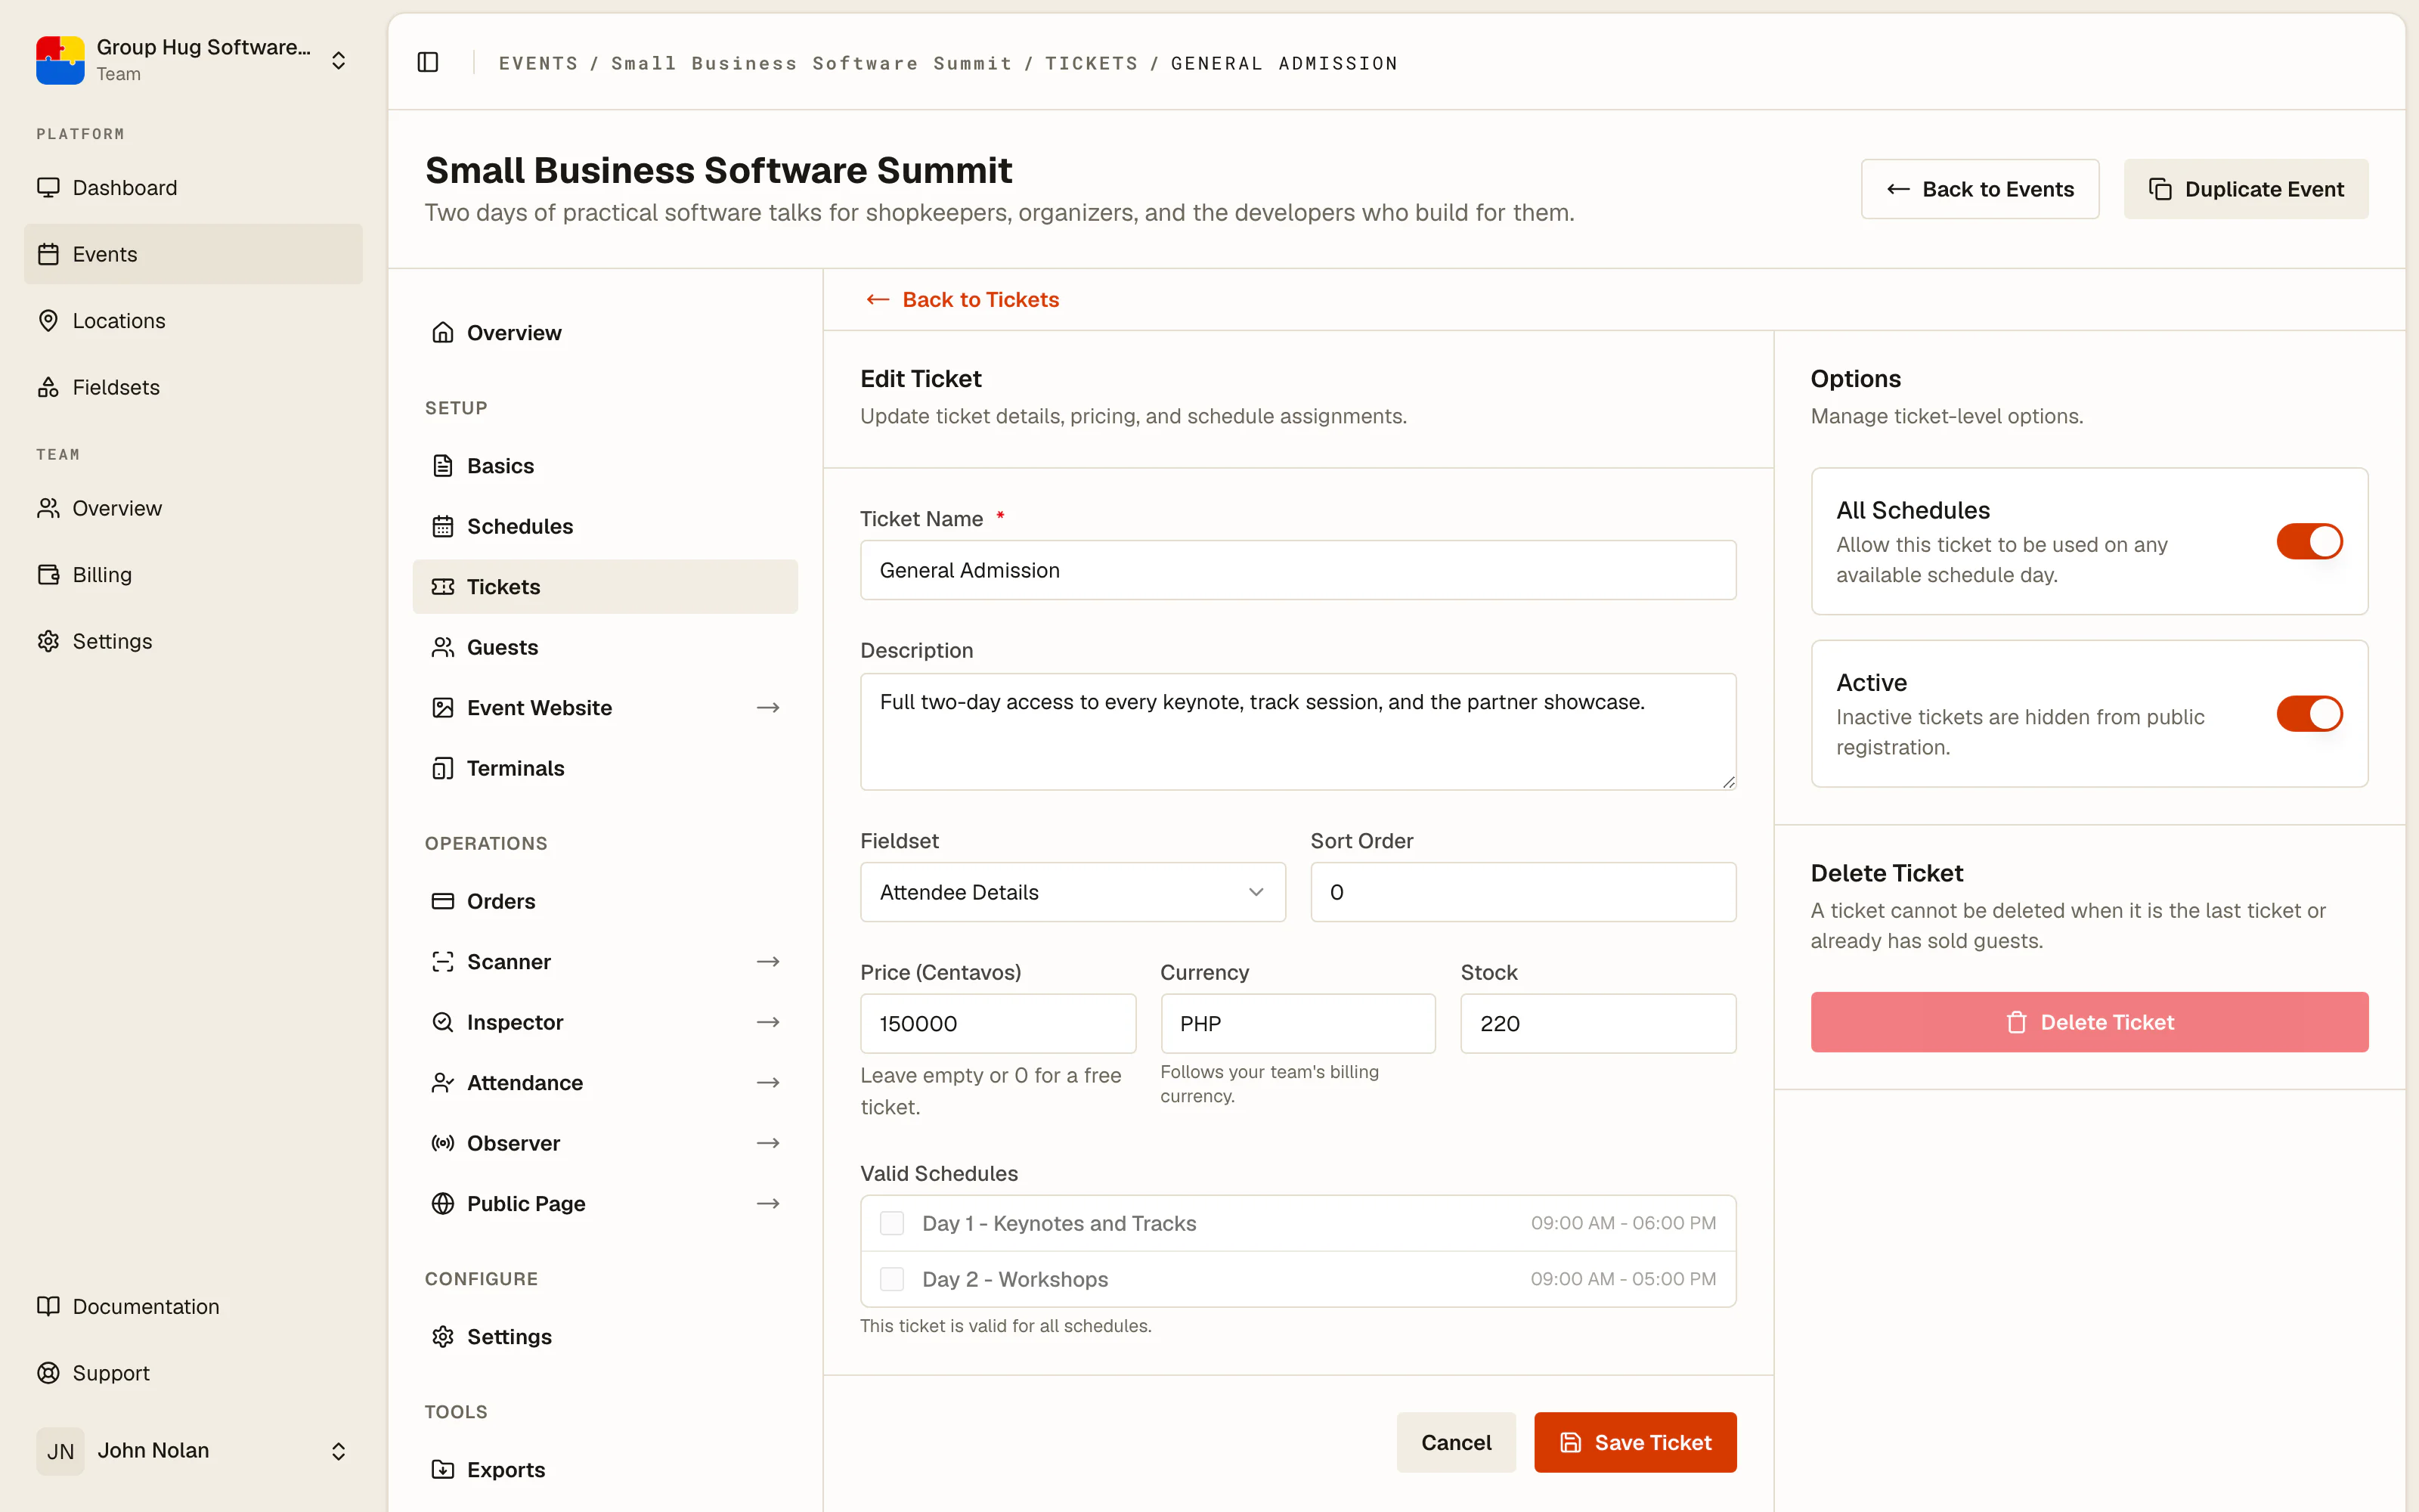The image size is (2419, 1512).
Task: Launch the Scanner tool
Action: [x=605, y=961]
